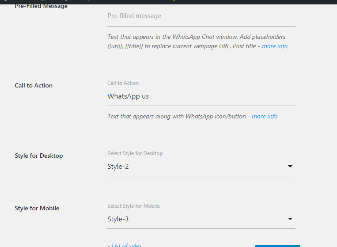Click the 'Style for Desktop' row label

[x=39, y=156]
